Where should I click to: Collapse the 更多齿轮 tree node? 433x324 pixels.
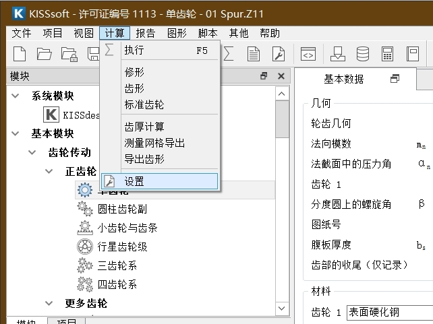point(49,303)
